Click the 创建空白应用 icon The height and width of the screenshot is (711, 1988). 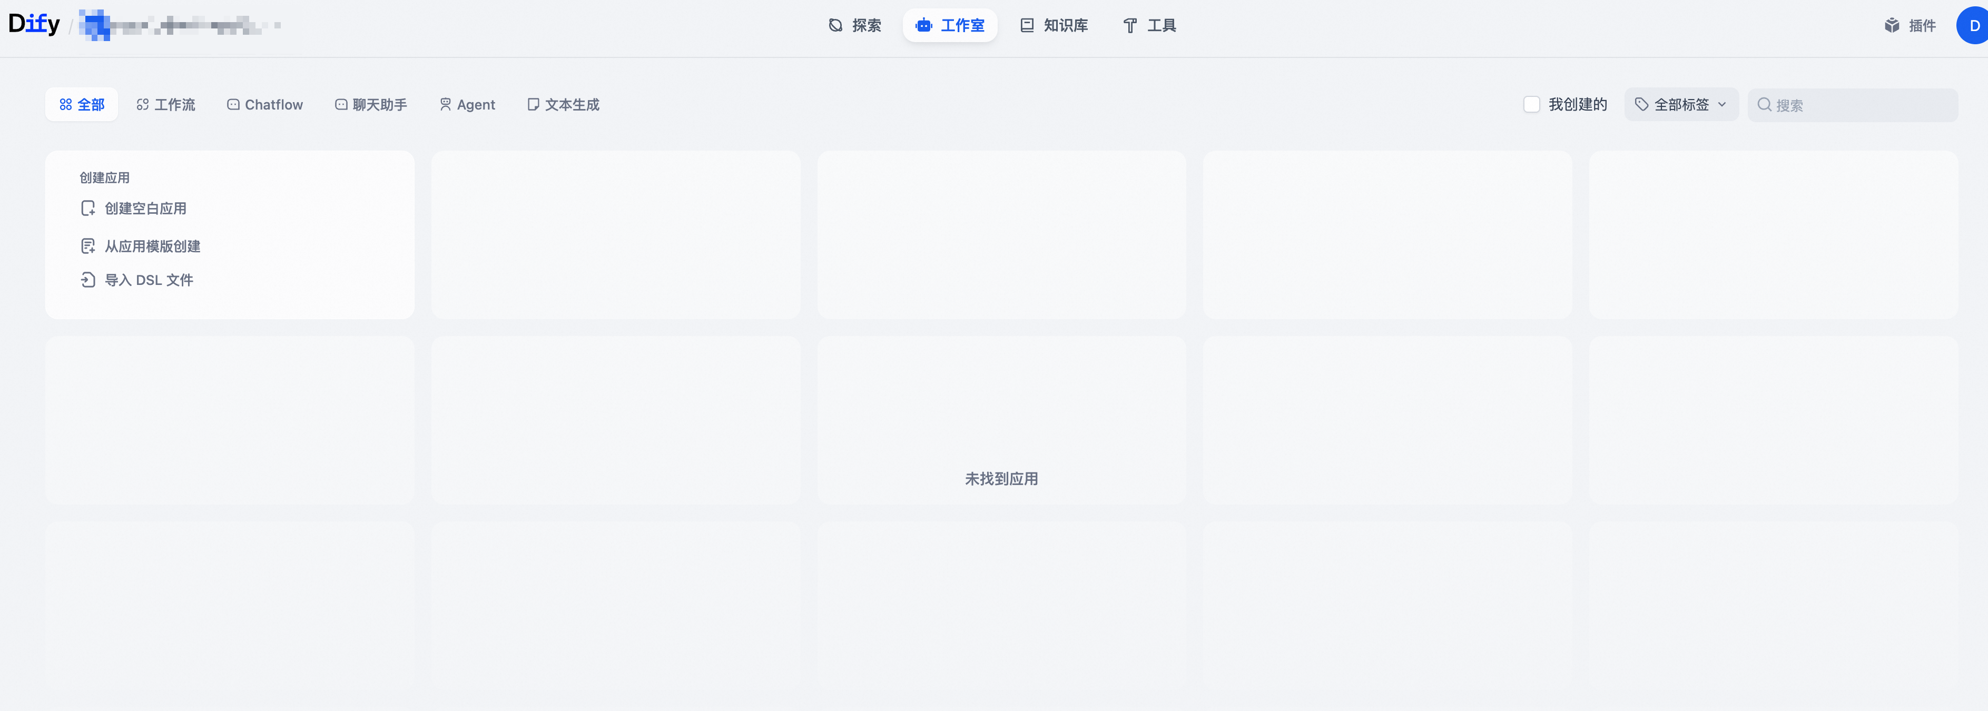click(x=88, y=209)
